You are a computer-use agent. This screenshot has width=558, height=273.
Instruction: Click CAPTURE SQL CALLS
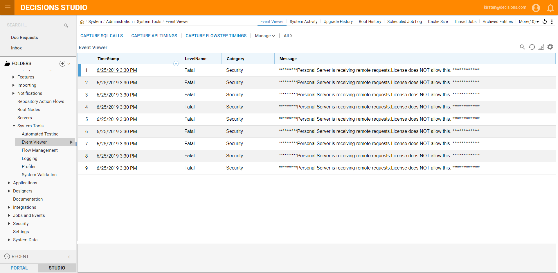(x=102, y=36)
